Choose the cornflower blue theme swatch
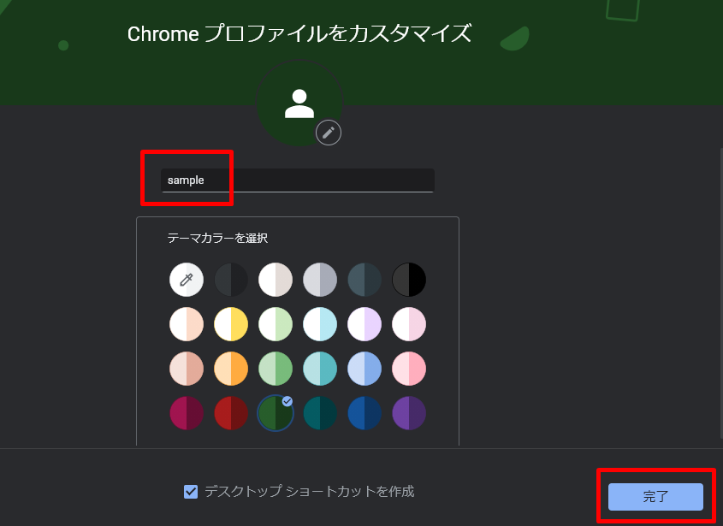 click(364, 369)
